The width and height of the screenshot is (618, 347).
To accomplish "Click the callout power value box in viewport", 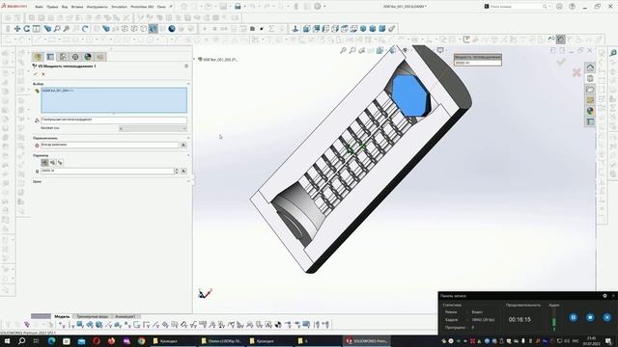I will point(478,63).
